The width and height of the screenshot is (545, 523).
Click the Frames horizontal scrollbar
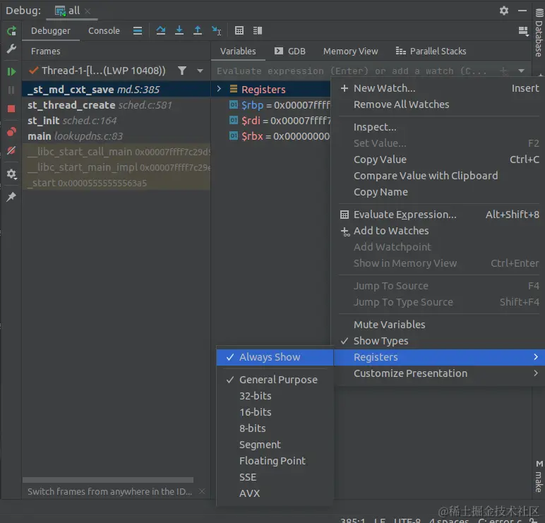108,480
